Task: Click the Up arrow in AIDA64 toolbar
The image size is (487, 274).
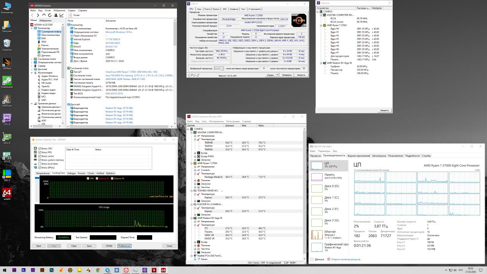Action: (x=44, y=15)
